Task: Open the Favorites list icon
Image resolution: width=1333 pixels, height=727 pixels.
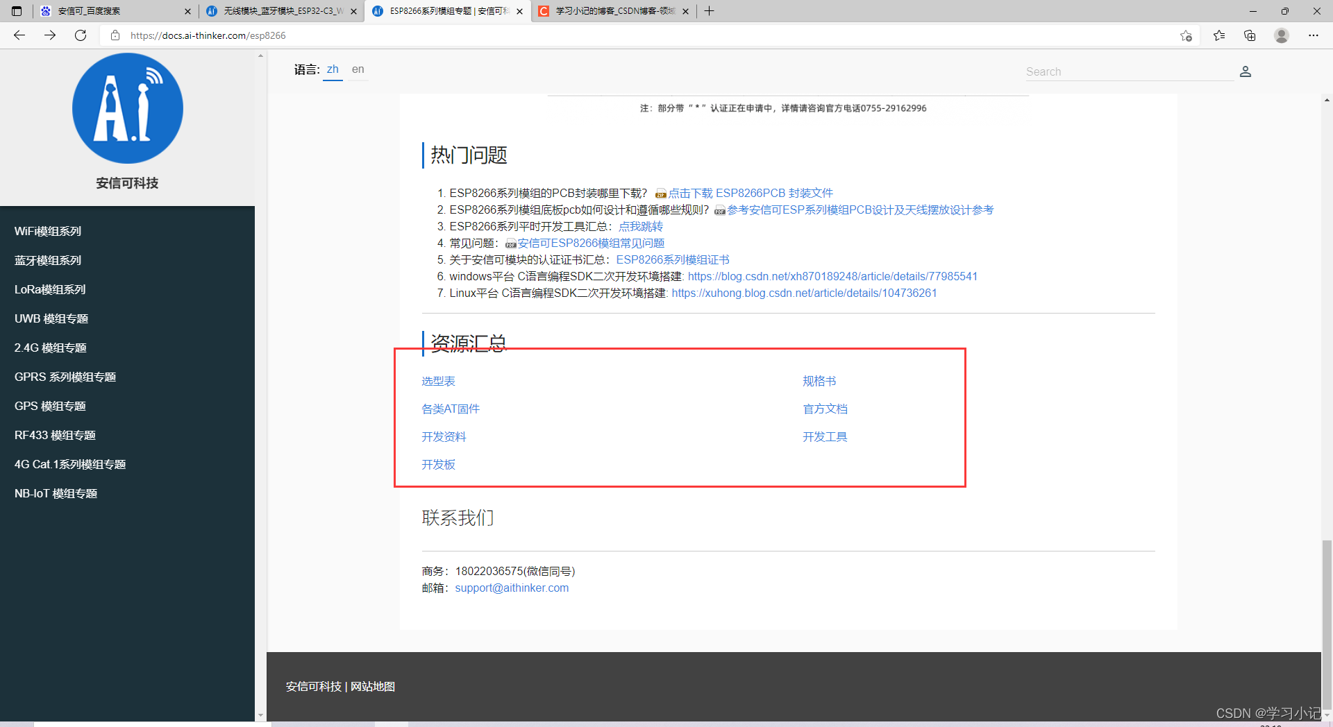Action: (1219, 35)
